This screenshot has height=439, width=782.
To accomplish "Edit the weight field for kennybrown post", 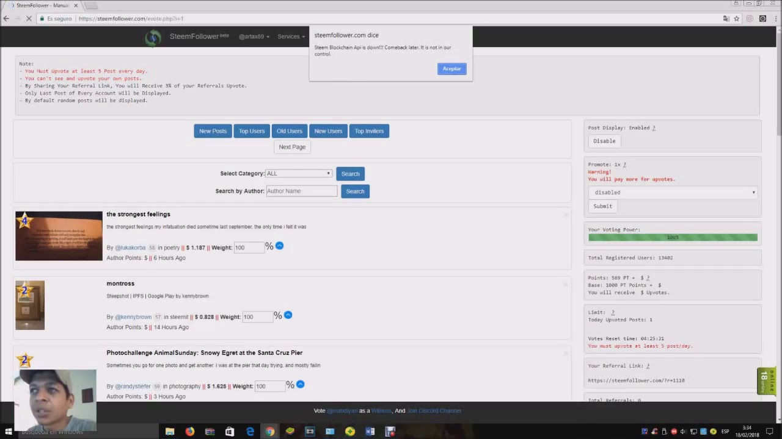I will (257, 317).
